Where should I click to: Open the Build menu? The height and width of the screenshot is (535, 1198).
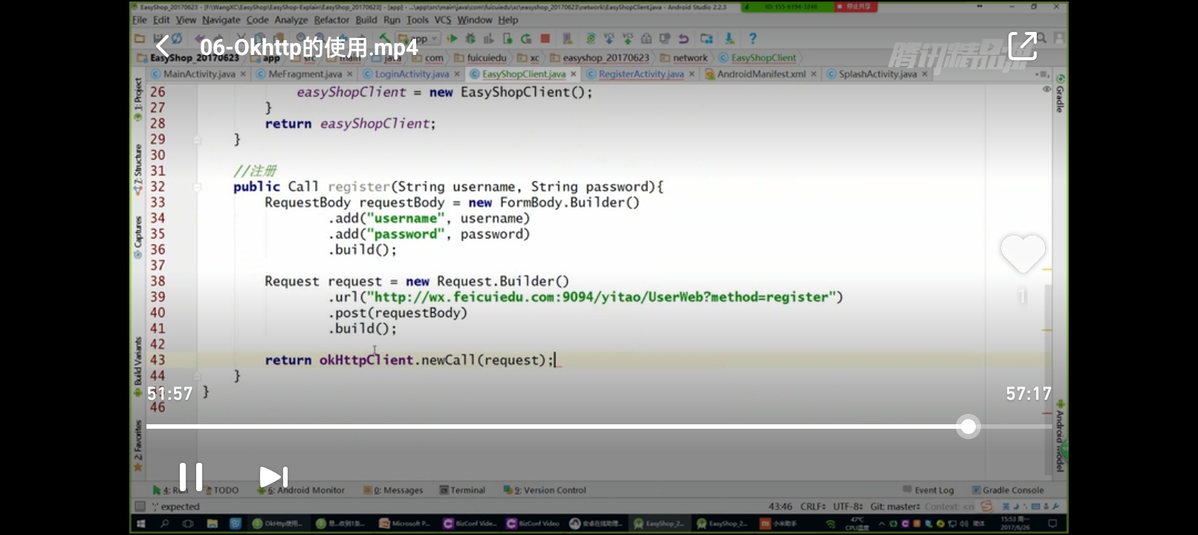tap(366, 20)
